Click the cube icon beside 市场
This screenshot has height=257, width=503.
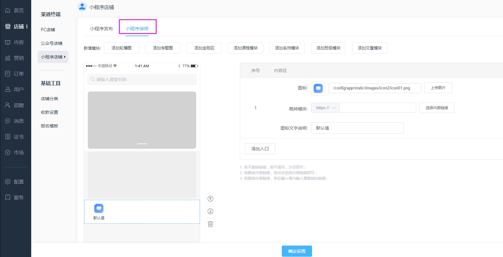point(8,152)
